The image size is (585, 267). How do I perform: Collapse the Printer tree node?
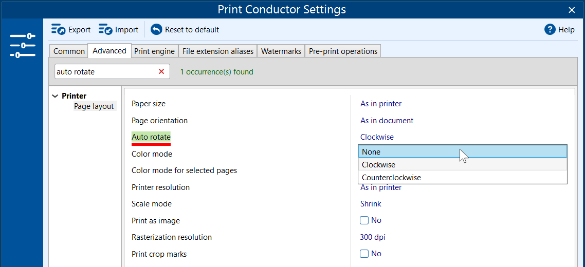tap(55, 96)
